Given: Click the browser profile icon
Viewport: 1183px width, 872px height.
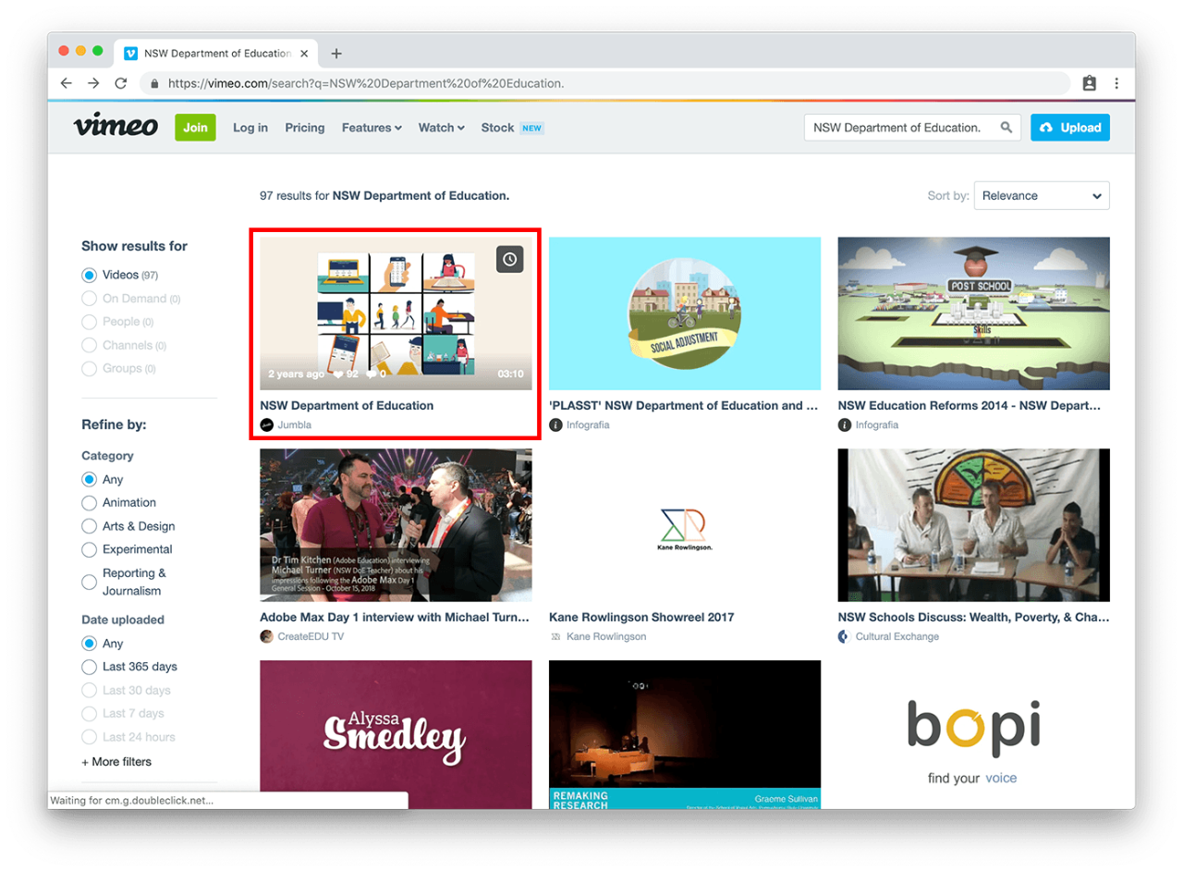Looking at the screenshot, I should pos(1090,83).
